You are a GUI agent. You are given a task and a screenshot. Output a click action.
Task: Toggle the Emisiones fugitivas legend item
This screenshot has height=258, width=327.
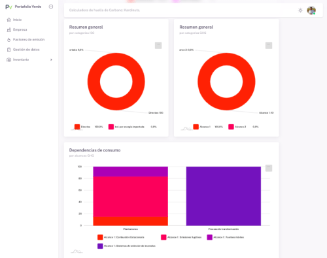181,237
